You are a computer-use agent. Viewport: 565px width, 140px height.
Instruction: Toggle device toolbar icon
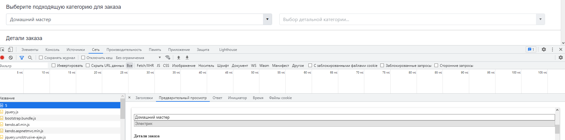pyautogui.click(x=11, y=49)
